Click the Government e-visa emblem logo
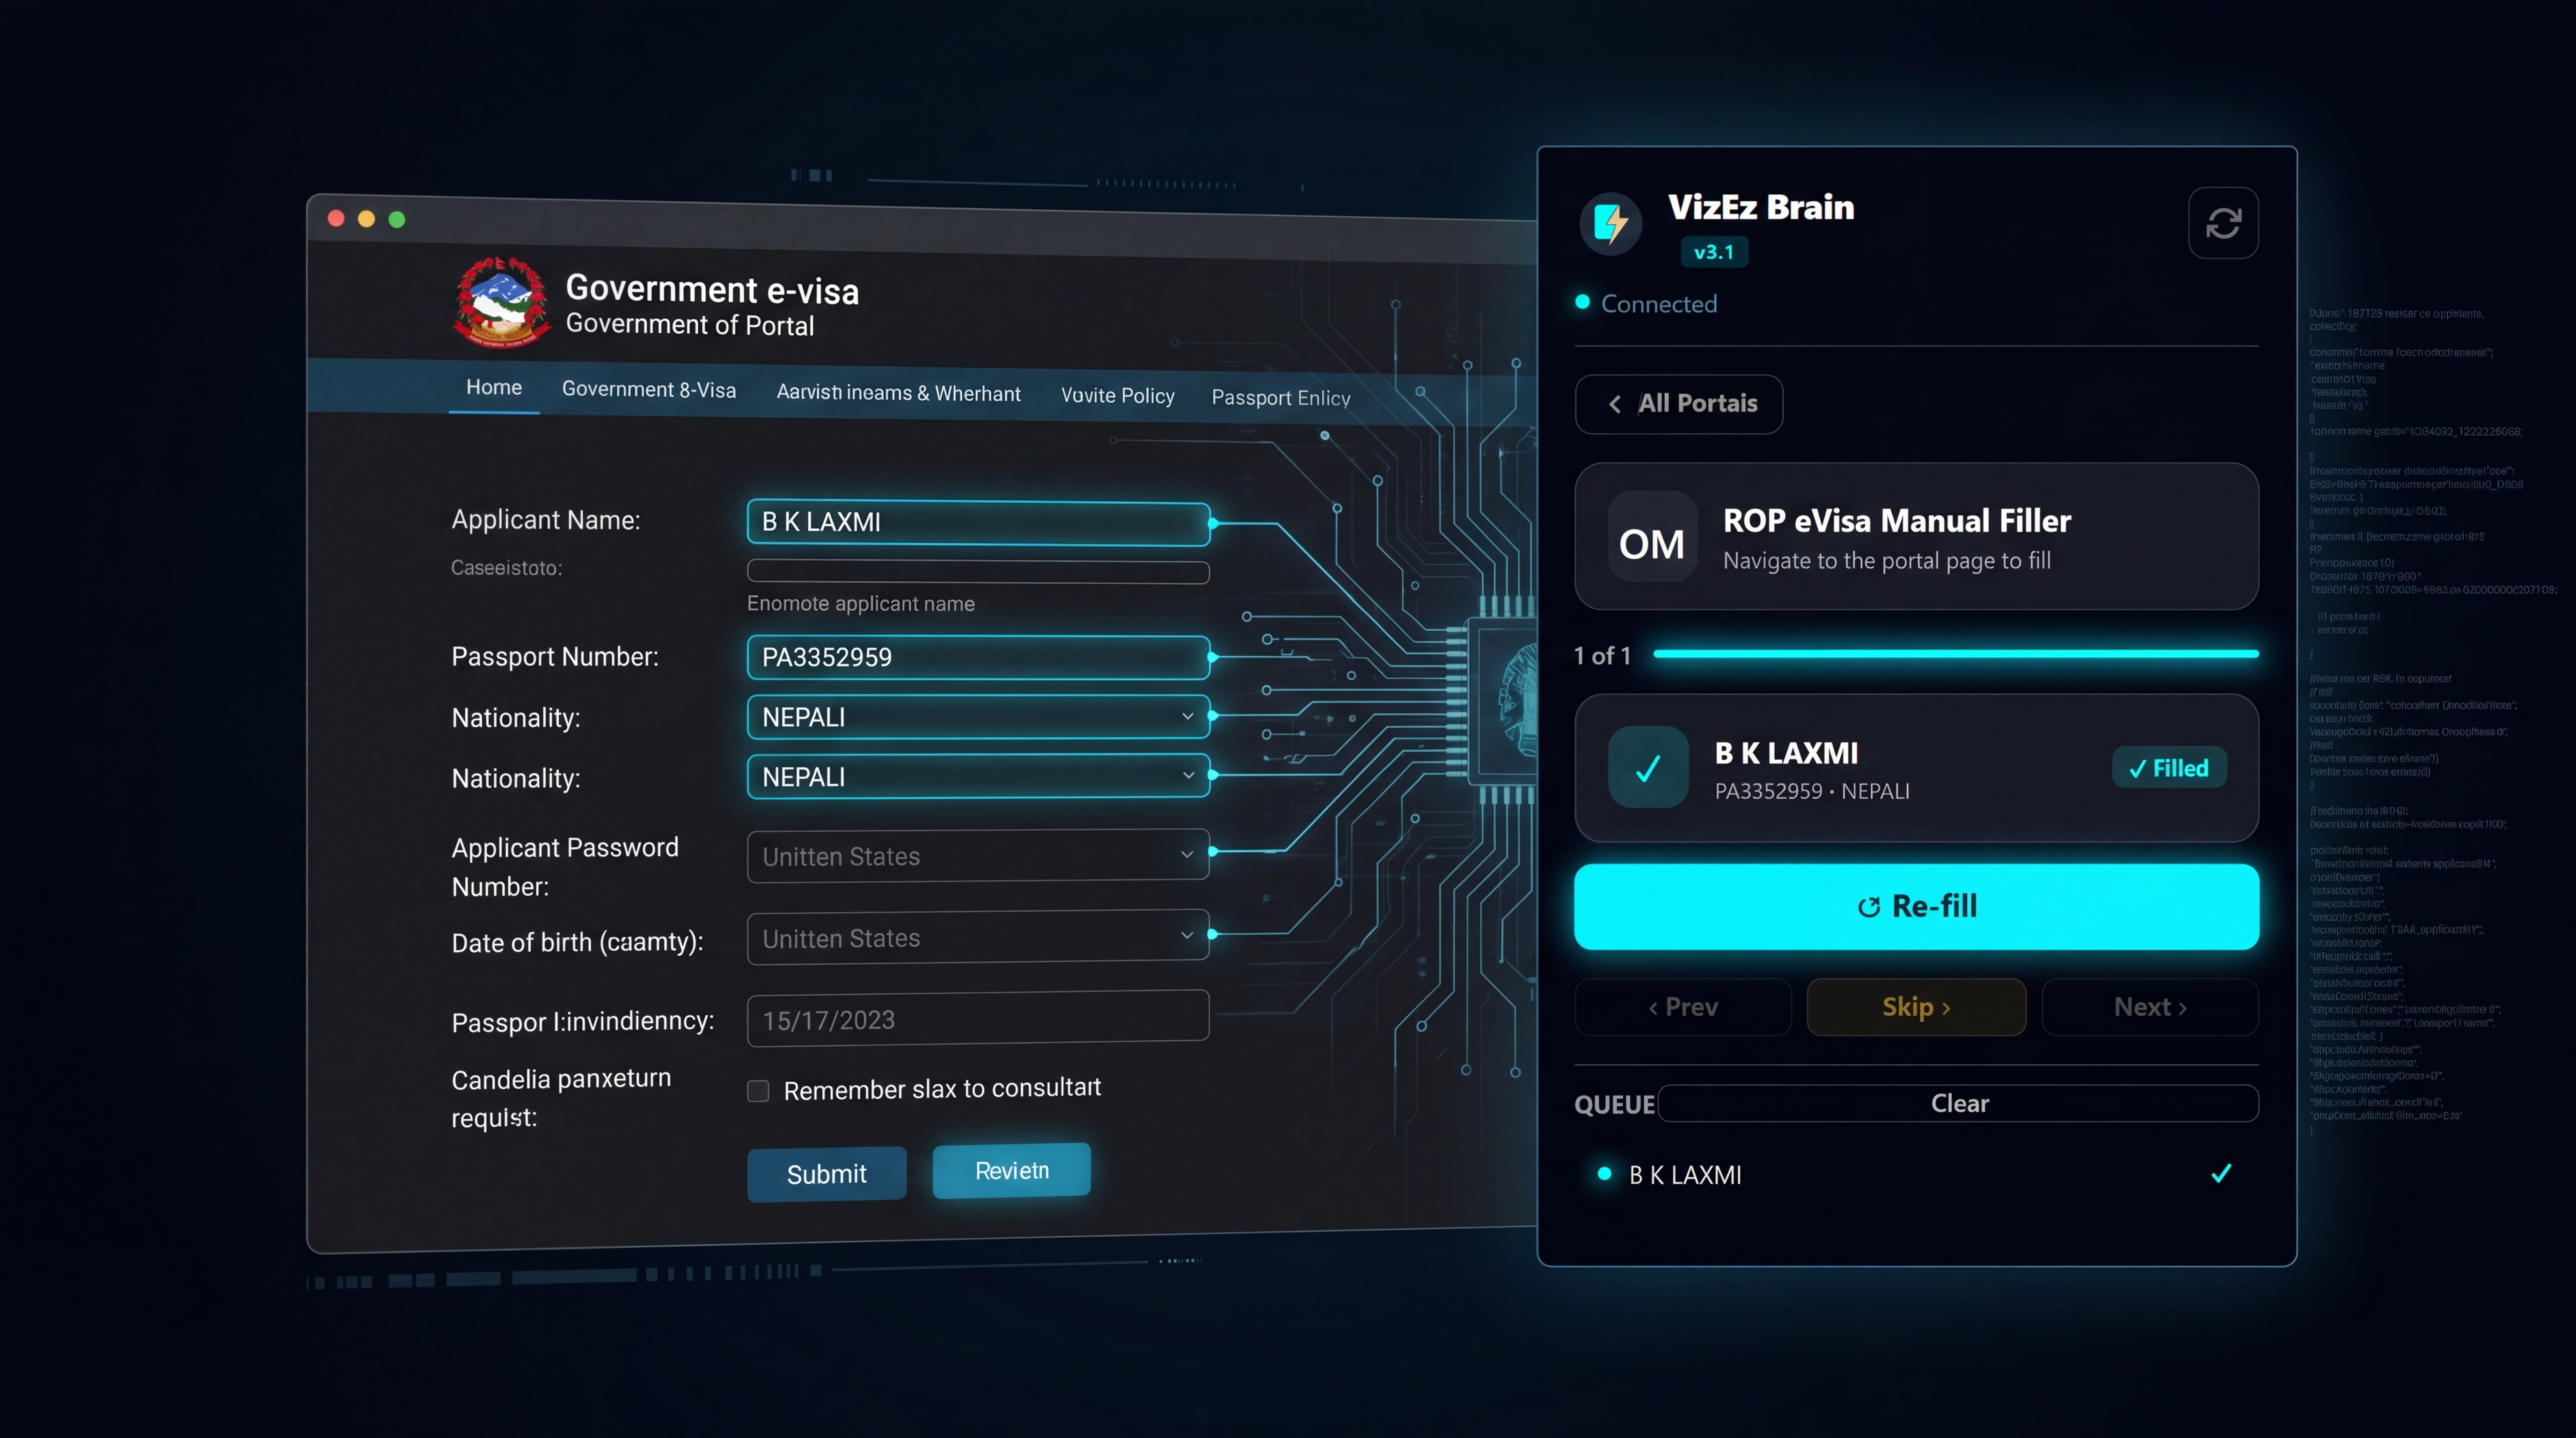 point(501,302)
